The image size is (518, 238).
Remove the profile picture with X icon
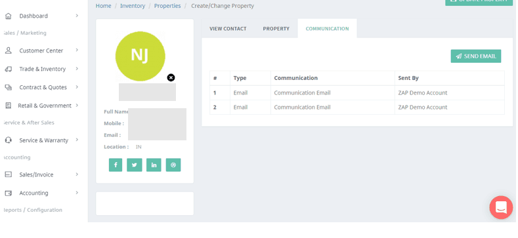coord(171,77)
